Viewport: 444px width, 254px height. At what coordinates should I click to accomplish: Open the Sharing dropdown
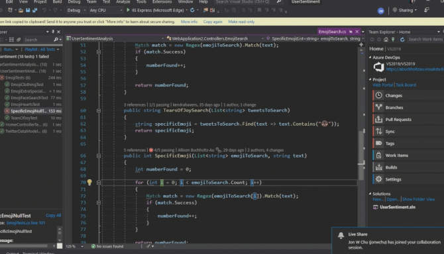(x=405, y=10)
